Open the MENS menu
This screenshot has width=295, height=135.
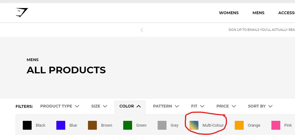(x=258, y=13)
